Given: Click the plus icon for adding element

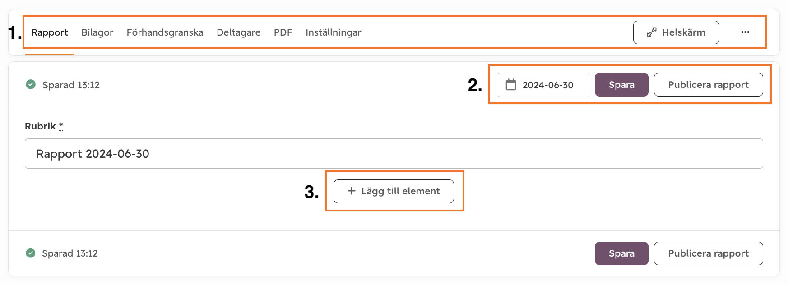Looking at the screenshot, I should coord(352,191).
